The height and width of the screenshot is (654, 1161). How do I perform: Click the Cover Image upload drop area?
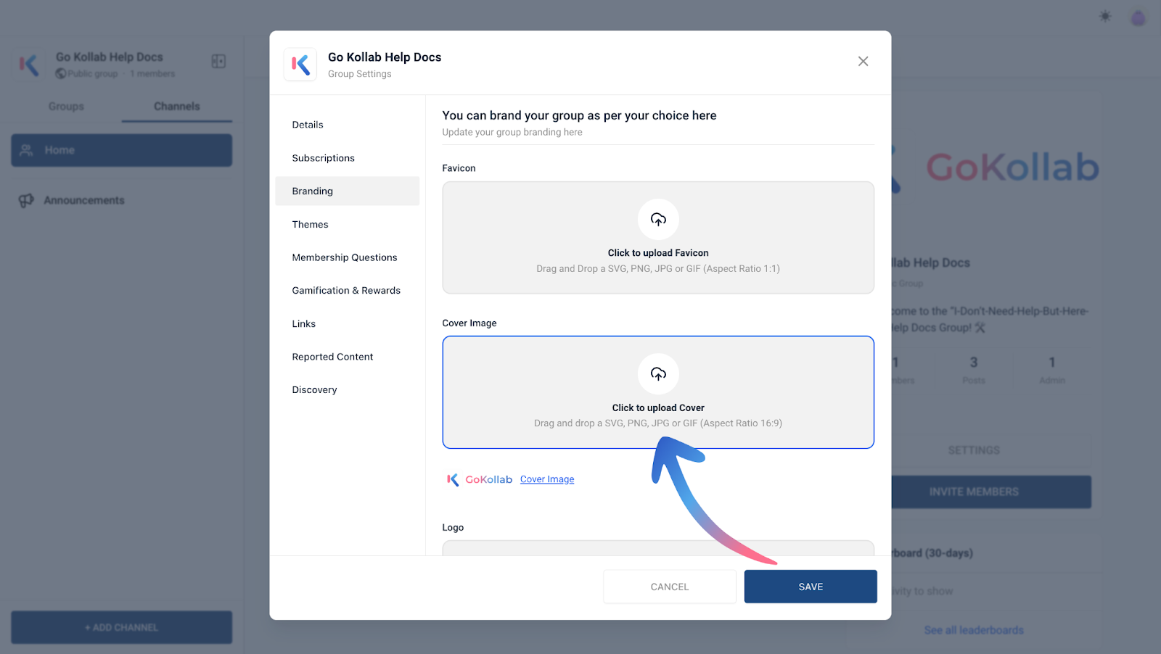coord(658,392)
